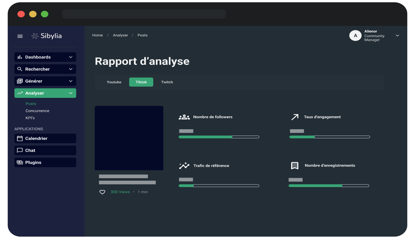Click the bookmark enregistrements icon
415x248 pixels.
coord(295,166)
